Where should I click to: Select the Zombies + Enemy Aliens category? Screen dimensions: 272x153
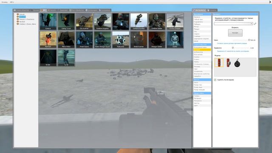28,24
